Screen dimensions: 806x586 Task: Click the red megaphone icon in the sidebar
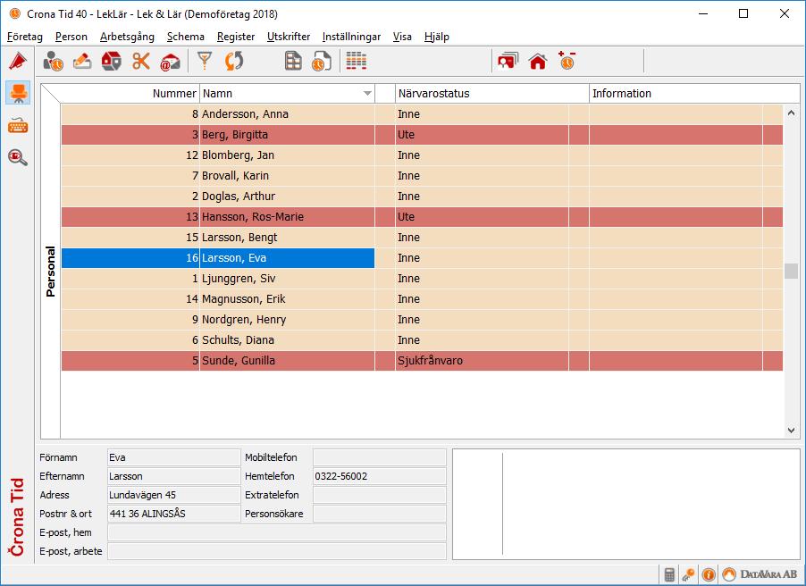click(x=18, y=61)
